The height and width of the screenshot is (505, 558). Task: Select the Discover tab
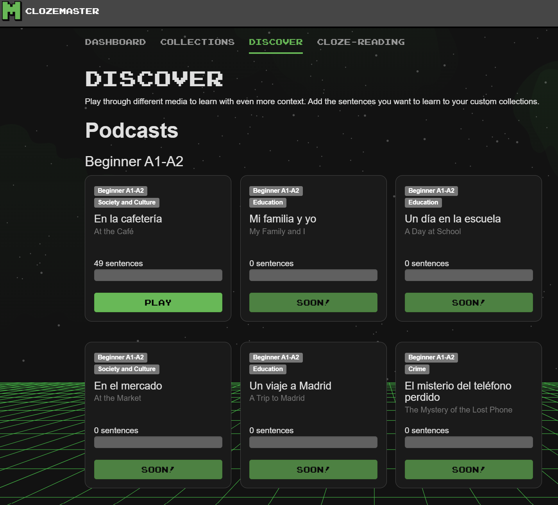[x=275, y=42]
